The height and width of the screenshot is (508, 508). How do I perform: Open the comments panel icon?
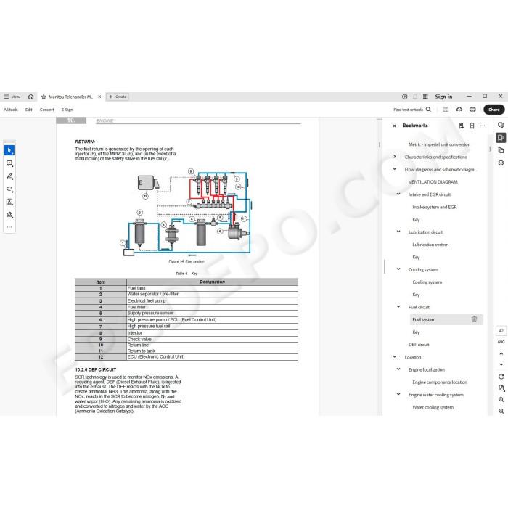[501, 125]
